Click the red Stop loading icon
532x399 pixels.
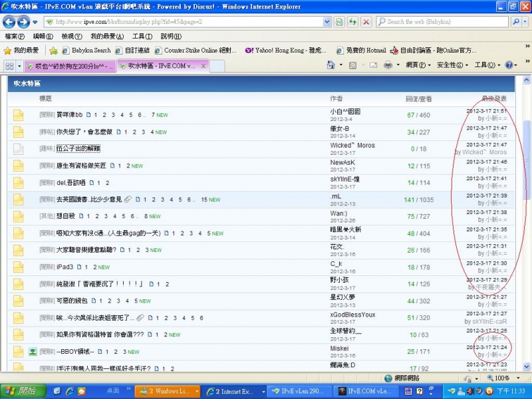pos(366,22)
